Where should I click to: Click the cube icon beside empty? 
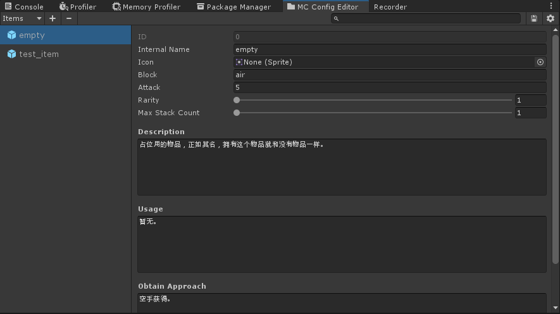[x=12, y=35]
